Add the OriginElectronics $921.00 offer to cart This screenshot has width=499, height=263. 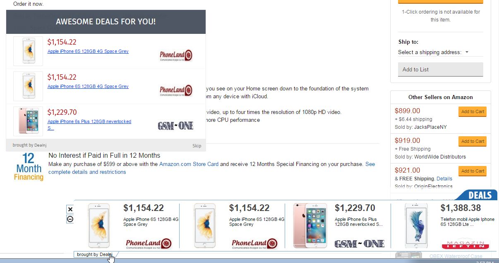pos(472,171)
